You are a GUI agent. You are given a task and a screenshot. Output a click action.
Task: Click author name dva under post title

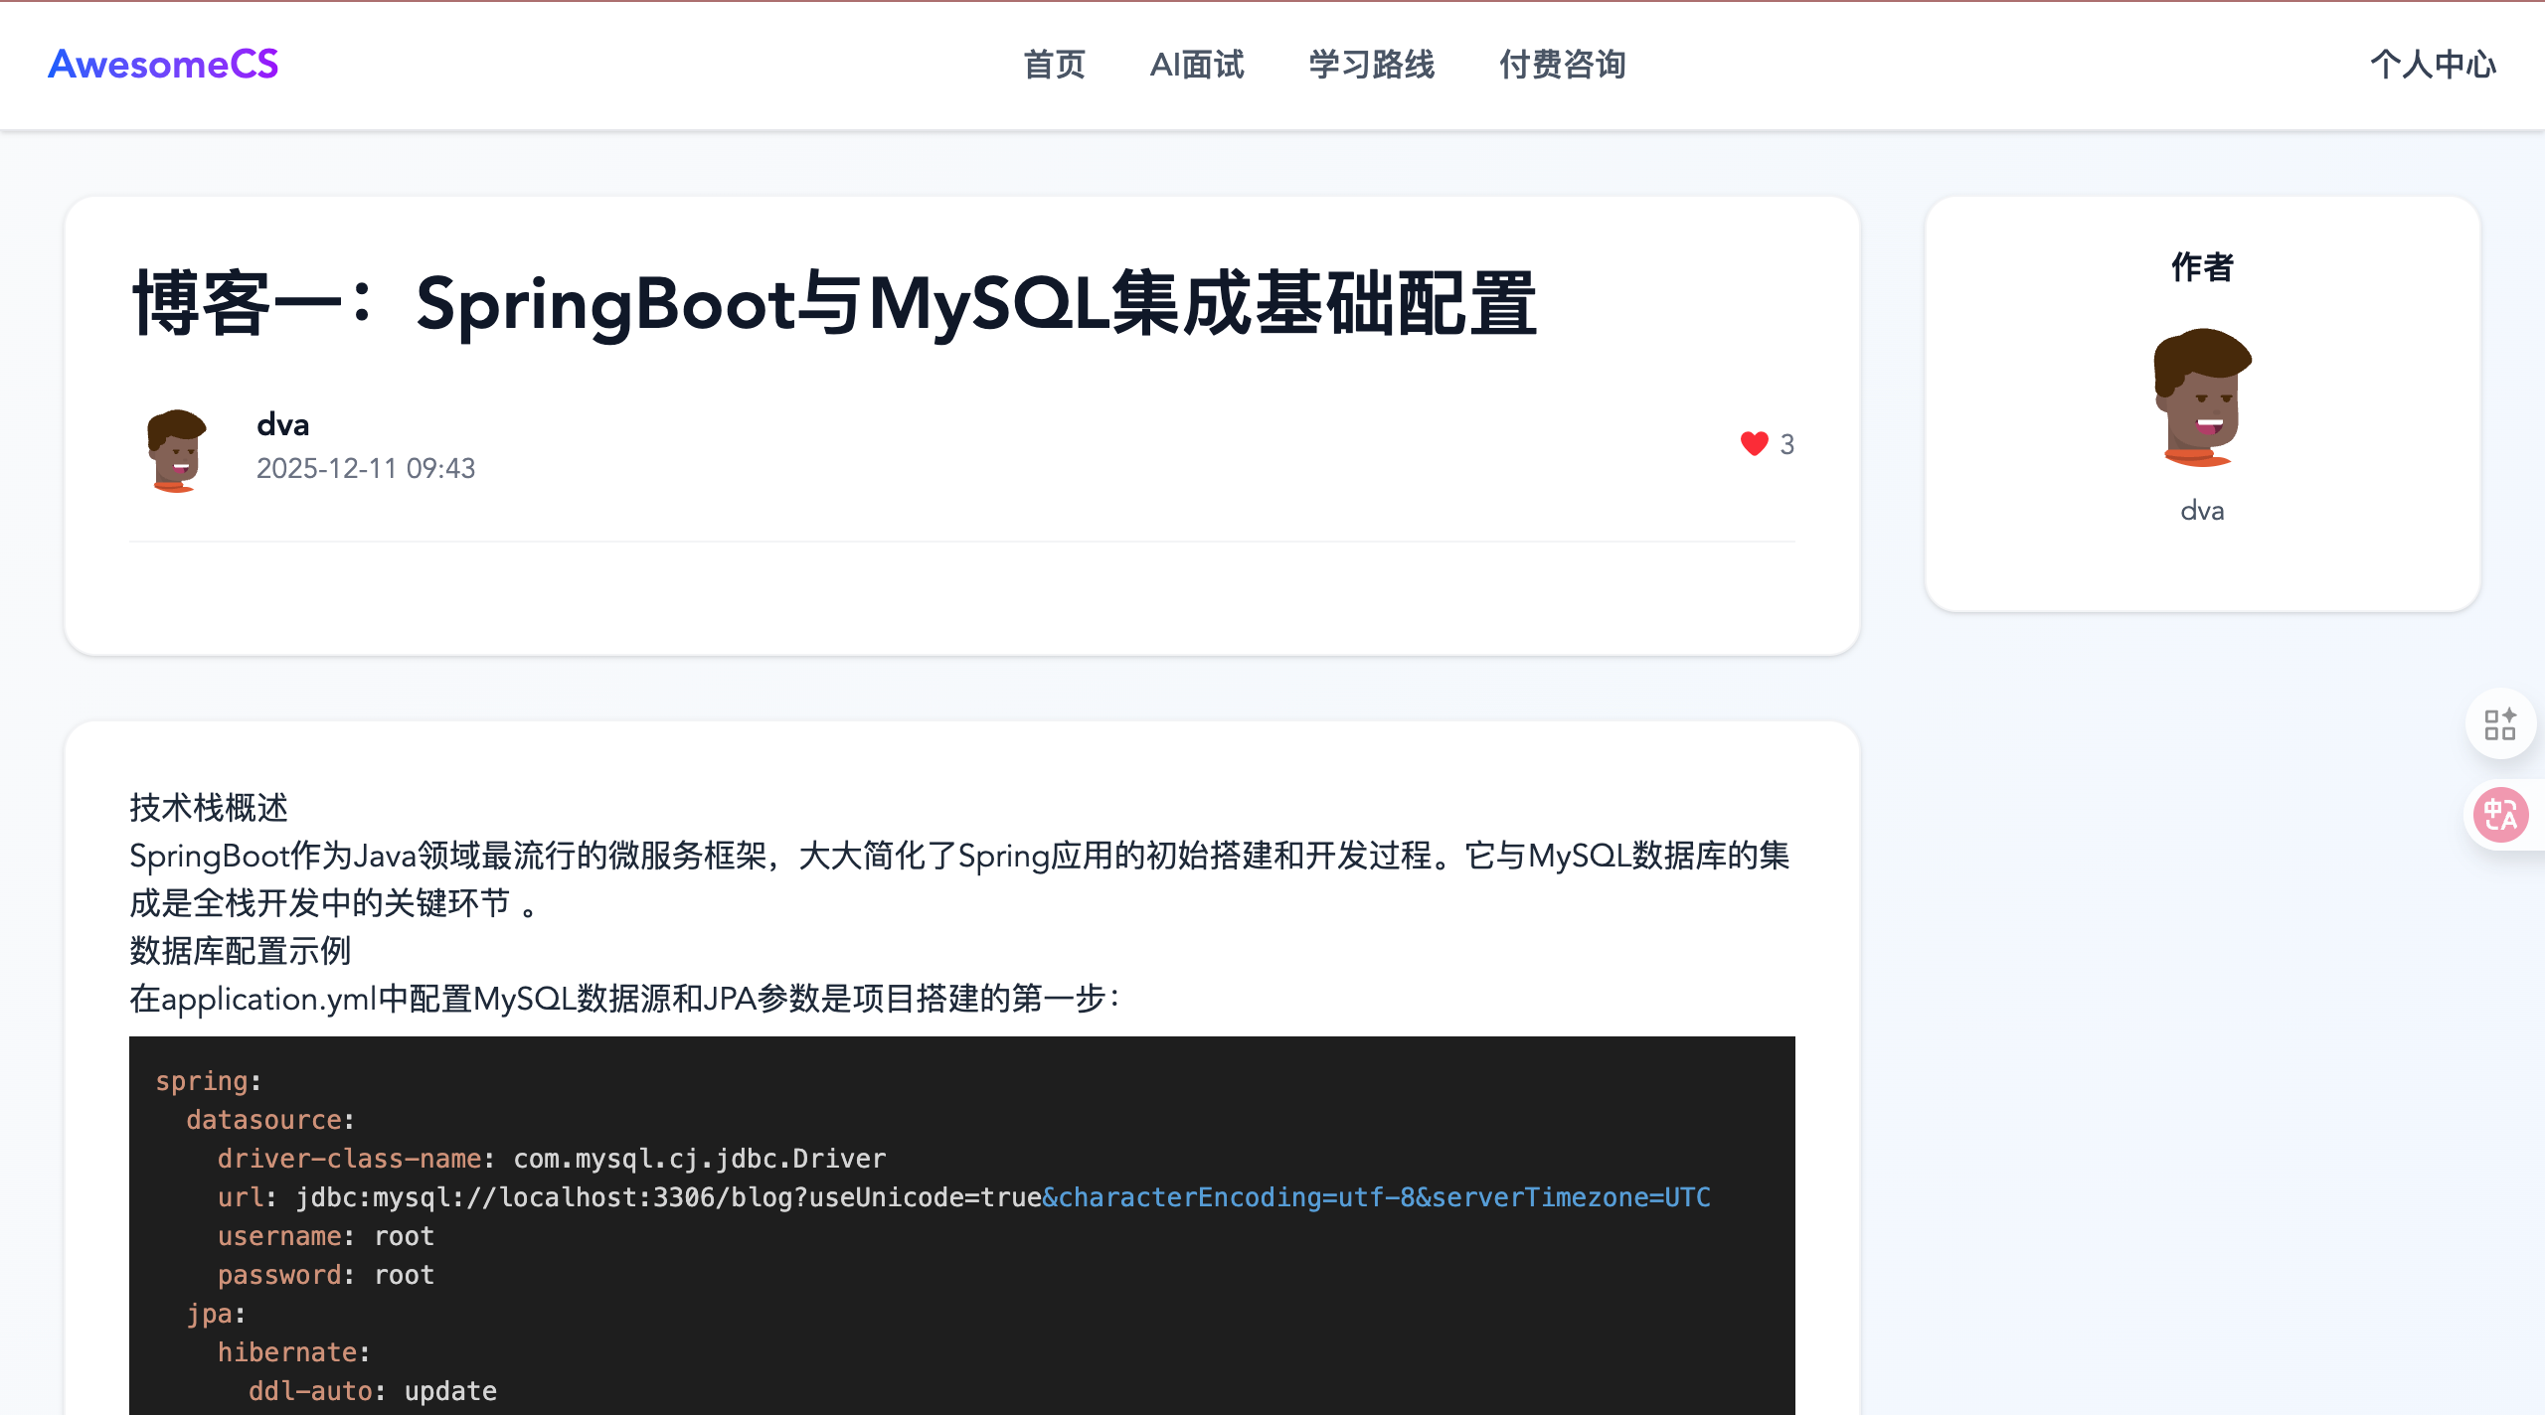tap(283, 425)
